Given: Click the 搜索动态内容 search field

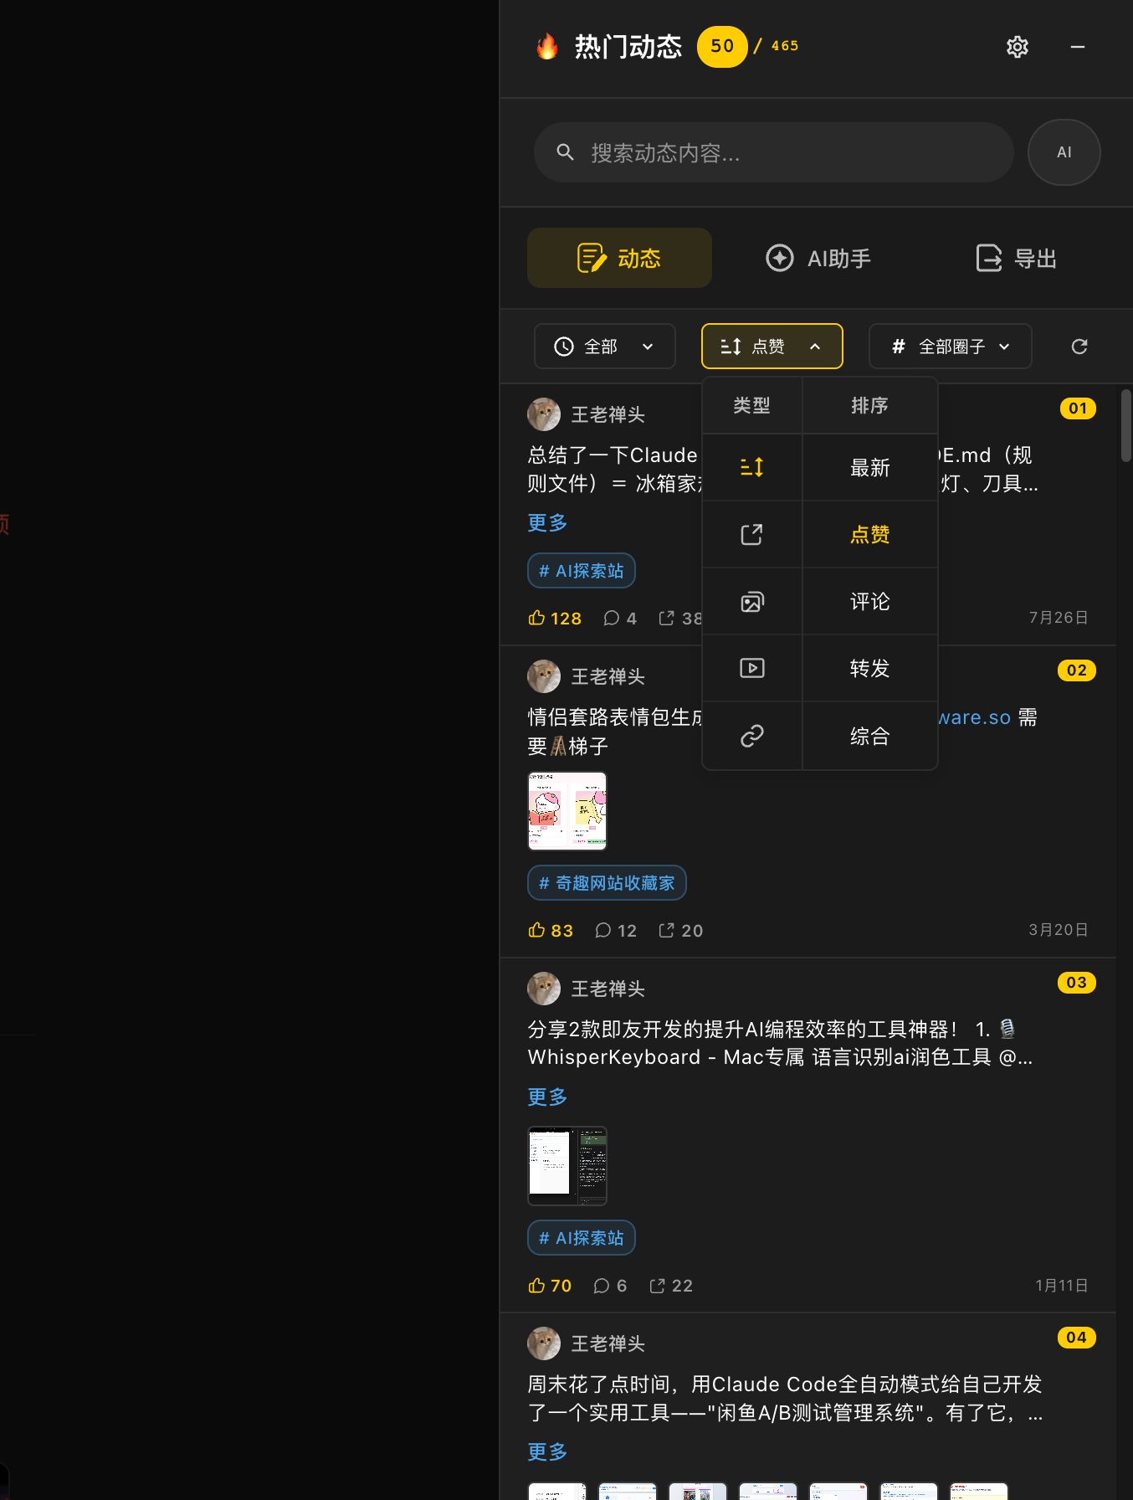Looking at the screenshot, I should [x=773, y=152].
